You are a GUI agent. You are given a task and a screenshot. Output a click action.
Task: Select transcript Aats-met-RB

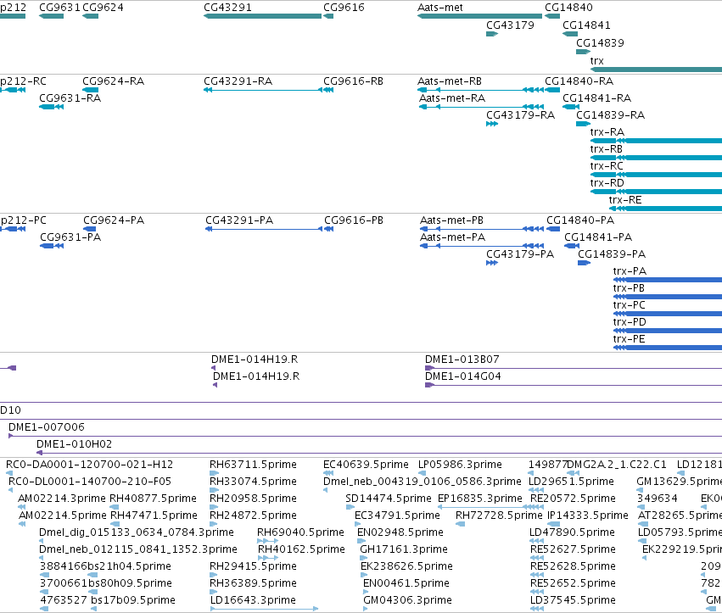pos(450,81)
